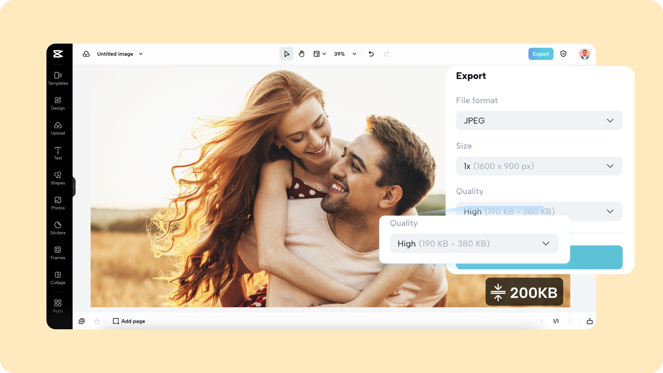Click the Size label in Export panel

(464, 146)
